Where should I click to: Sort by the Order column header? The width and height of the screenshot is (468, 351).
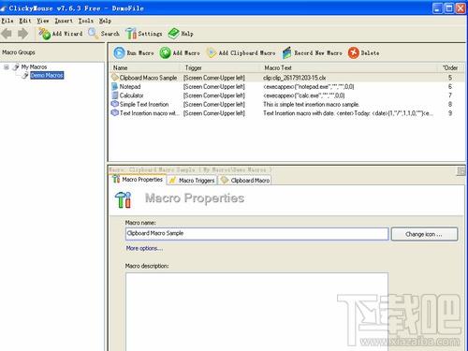tap(451, 67)
